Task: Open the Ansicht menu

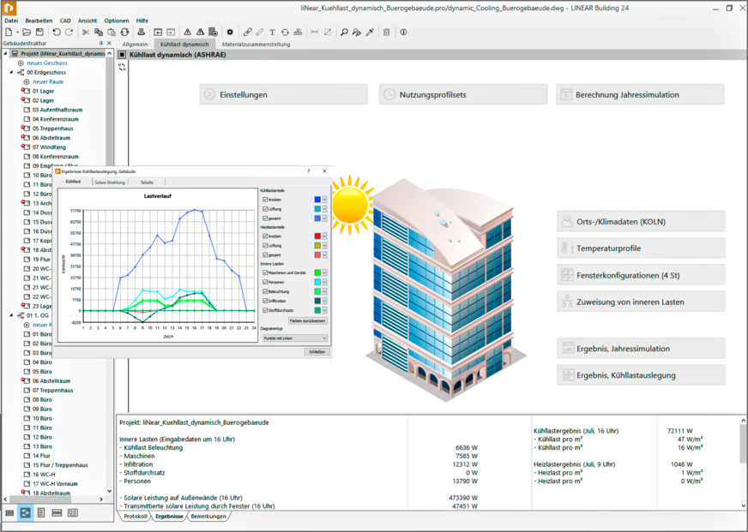Action: (x=87, y=20)
